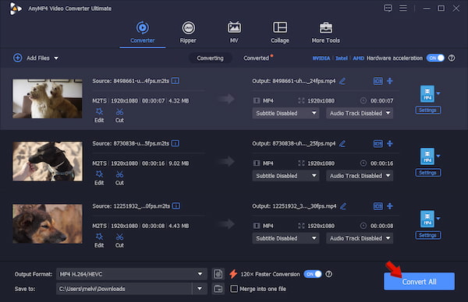Image resolution: width=468 pixels, height=302 pixels.
Task: Select the Converted sub-tab
Action: point(256,58)
